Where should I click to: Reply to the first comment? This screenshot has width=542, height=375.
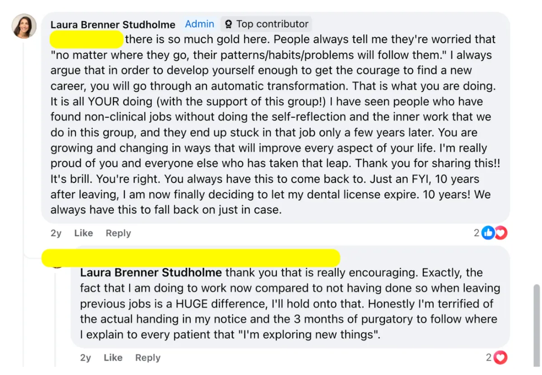(118, 233)
